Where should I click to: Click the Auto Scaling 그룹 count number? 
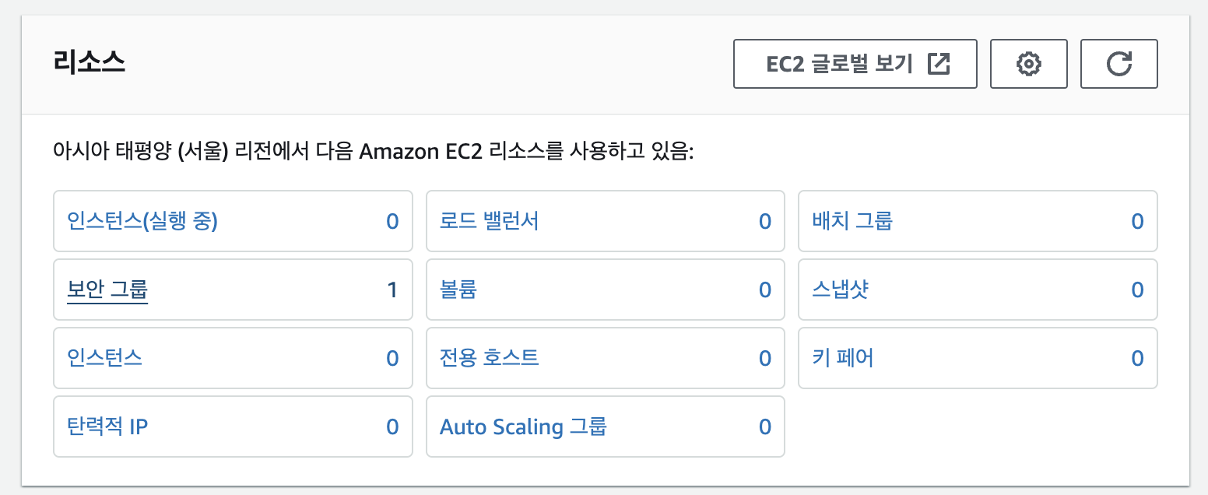tap(765, 427)
